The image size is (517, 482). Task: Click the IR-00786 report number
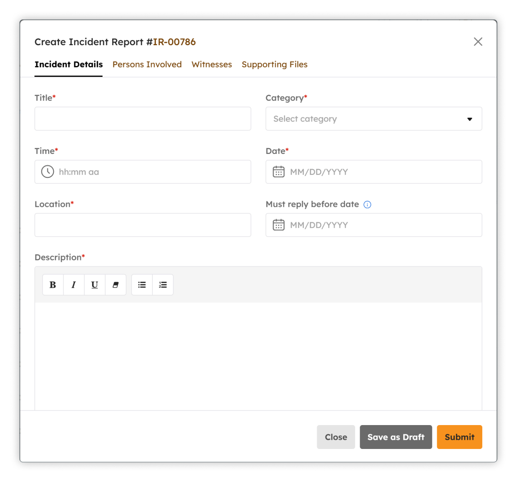pos(174,42)
